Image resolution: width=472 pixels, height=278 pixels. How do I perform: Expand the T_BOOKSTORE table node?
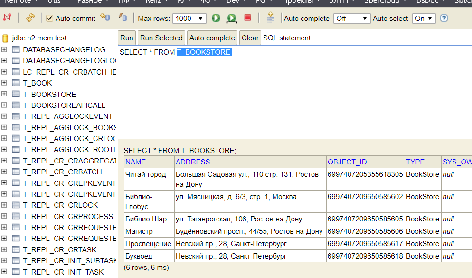click(x=4, y=94)
